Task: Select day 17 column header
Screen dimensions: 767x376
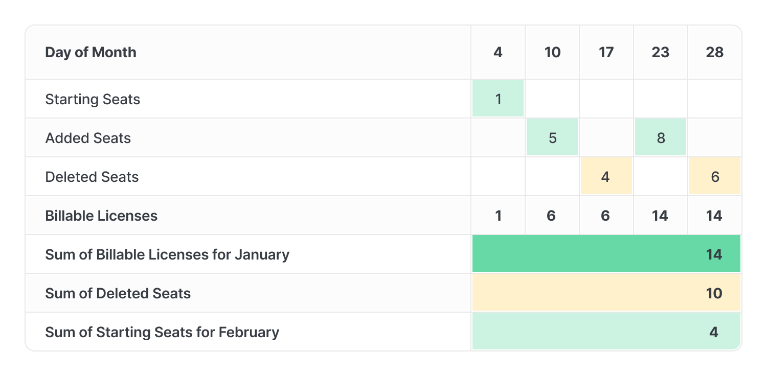Action: point(606,52)
